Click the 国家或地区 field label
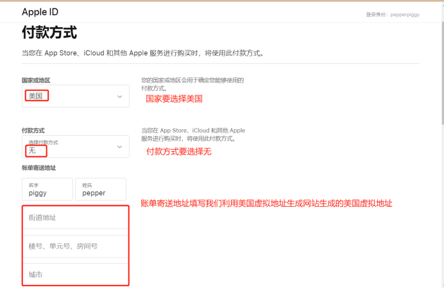Viewport: 444px width, 288px height. pyautogui.click(x=36, y=81)
